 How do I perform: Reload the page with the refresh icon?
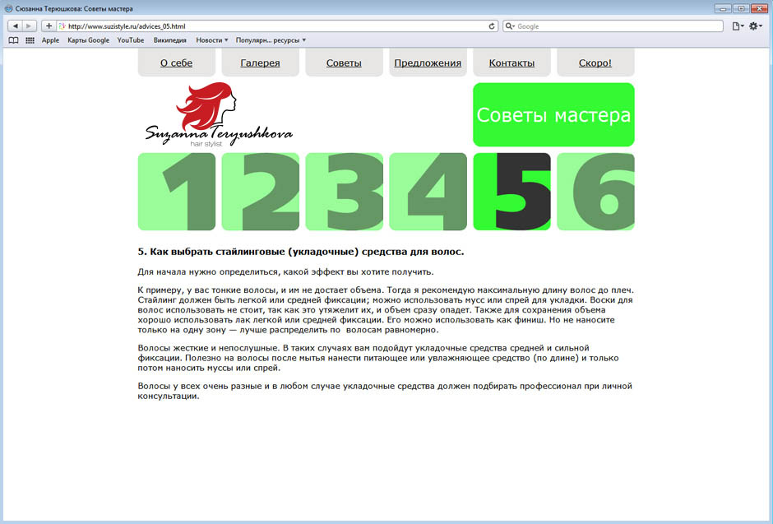pyautogui.click(x=492, y=26)
